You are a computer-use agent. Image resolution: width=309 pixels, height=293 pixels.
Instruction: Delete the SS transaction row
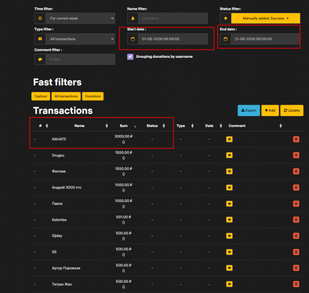tap(296, 252)
